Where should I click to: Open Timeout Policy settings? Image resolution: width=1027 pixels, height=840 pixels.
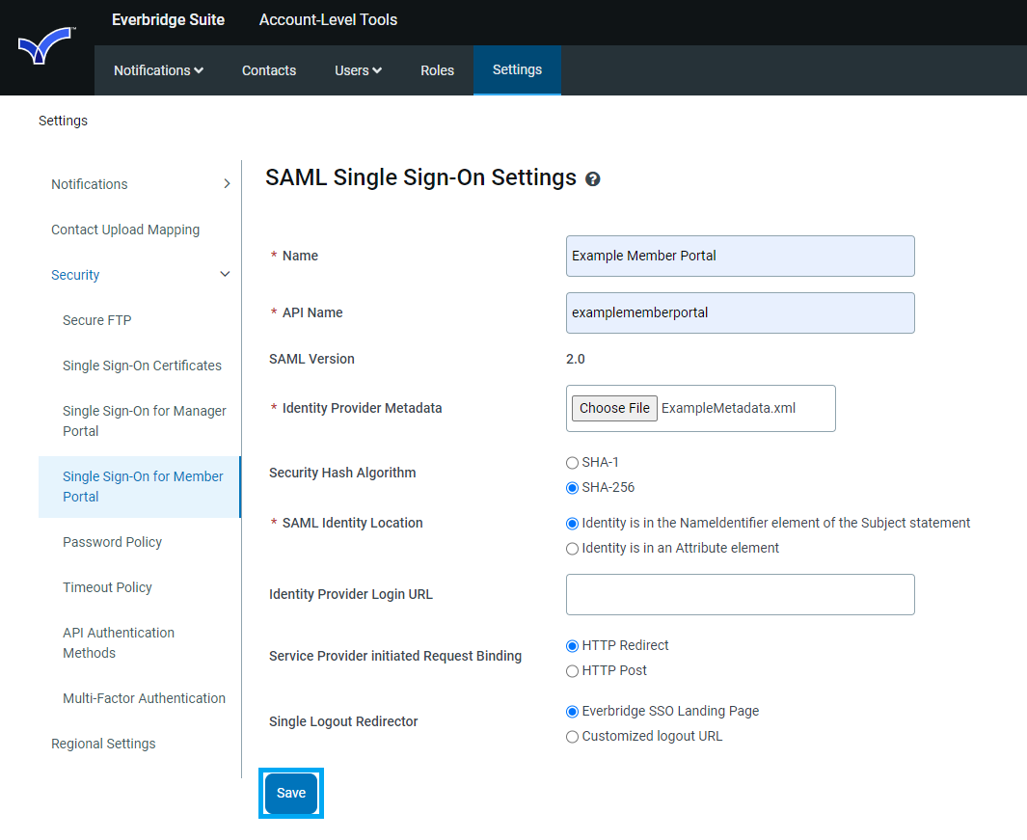point(107,587)
